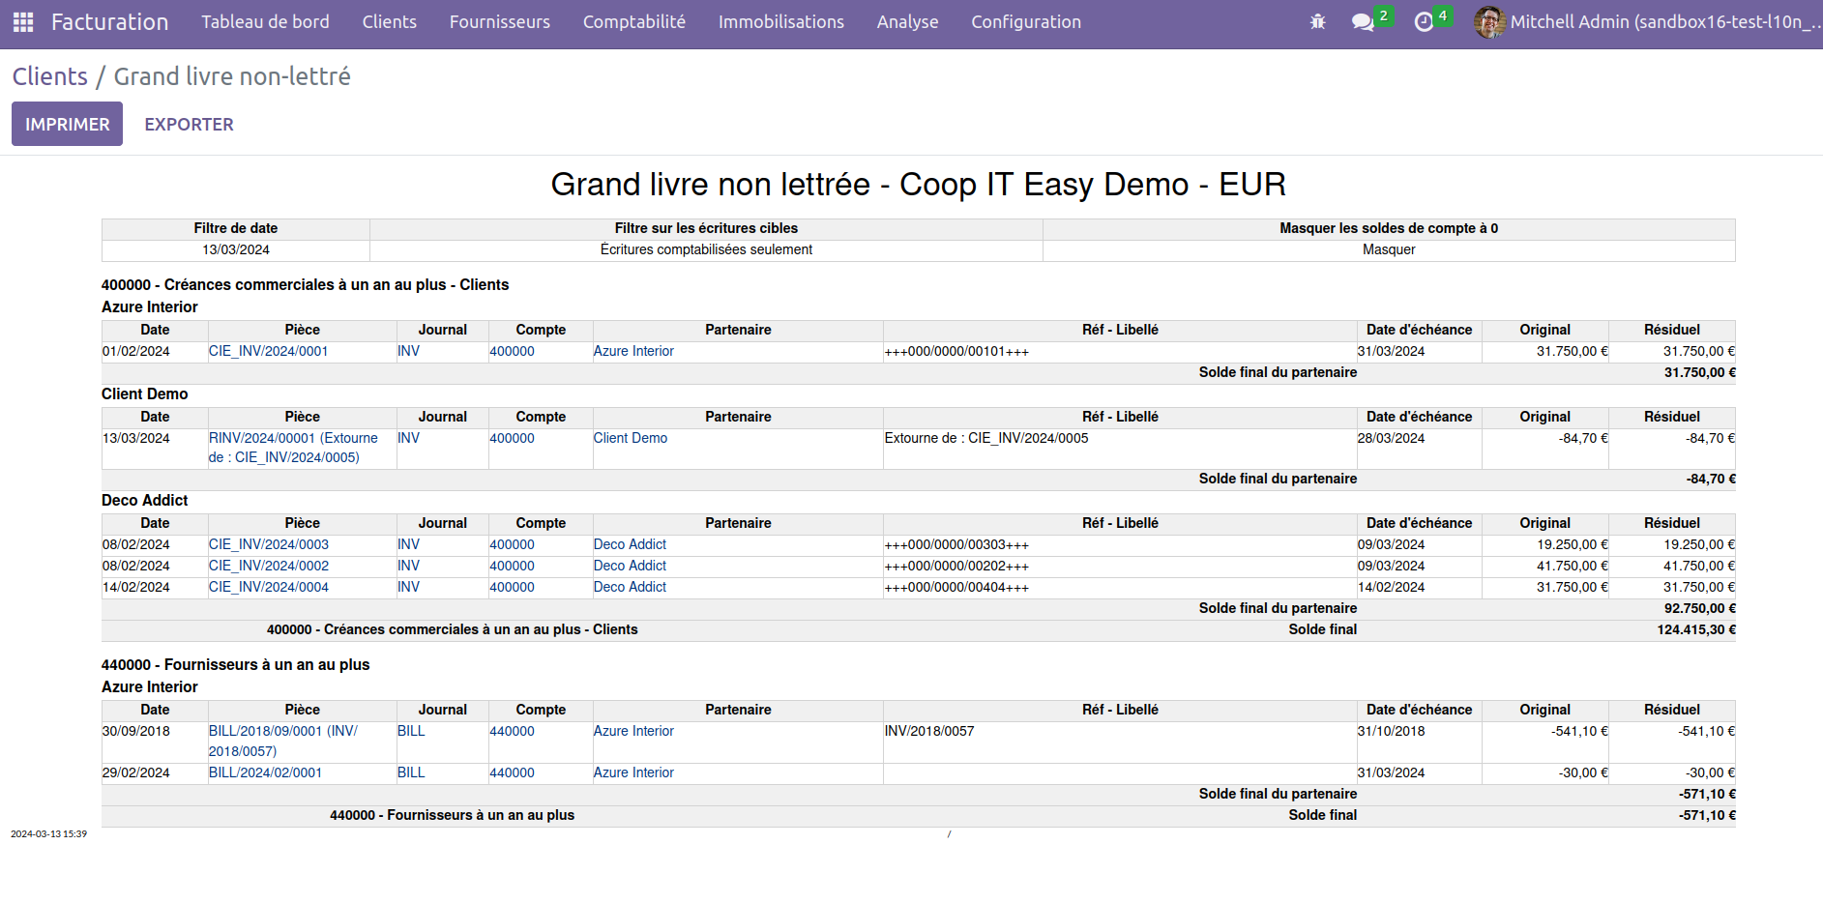
Task: Open piece BILL/2018/09/0001
Action: click(283, 741)
